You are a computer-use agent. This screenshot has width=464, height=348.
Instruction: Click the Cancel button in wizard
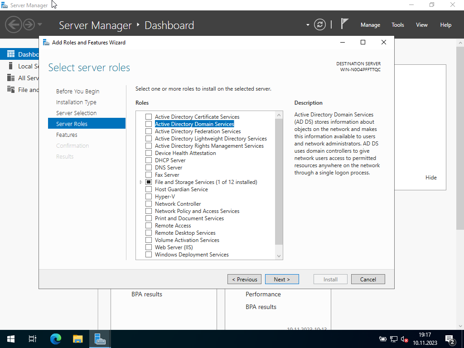tap(368, 279)
